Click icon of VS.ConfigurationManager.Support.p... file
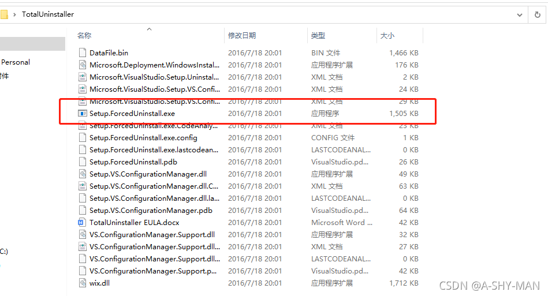 [x=83, y=271]
